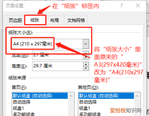The image size is (149, 116).
Task: Increase 宽度 with the up spinner
Action: point(86,53)
